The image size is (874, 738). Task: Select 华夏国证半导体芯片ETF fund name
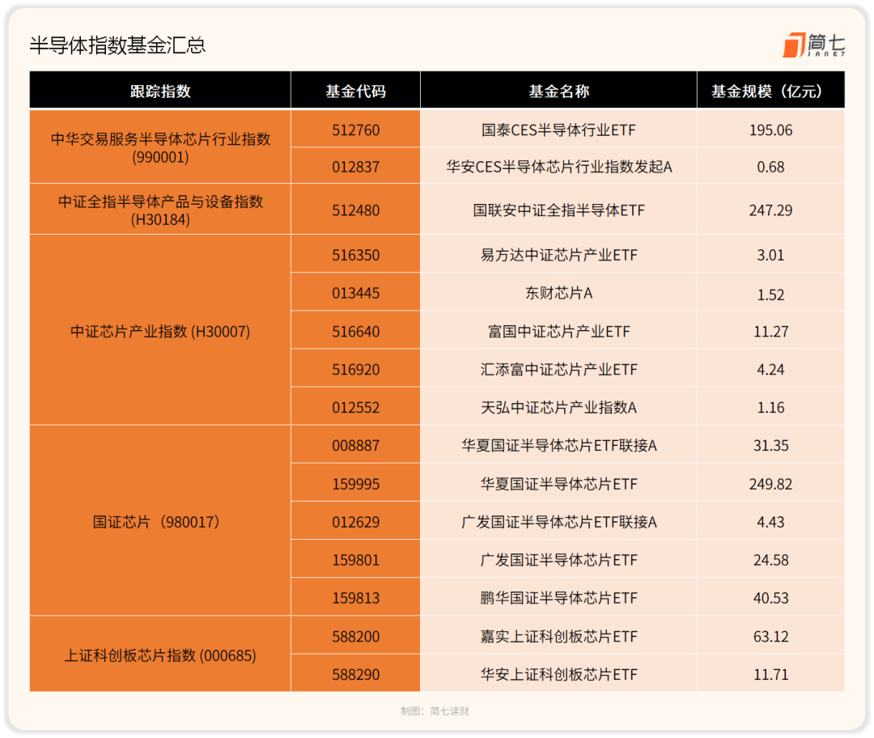558,484
